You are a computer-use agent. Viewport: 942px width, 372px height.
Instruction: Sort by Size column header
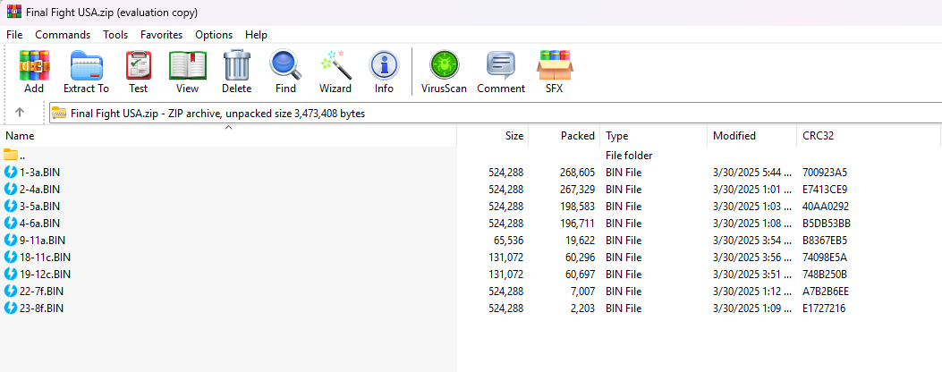pos(493,136)
